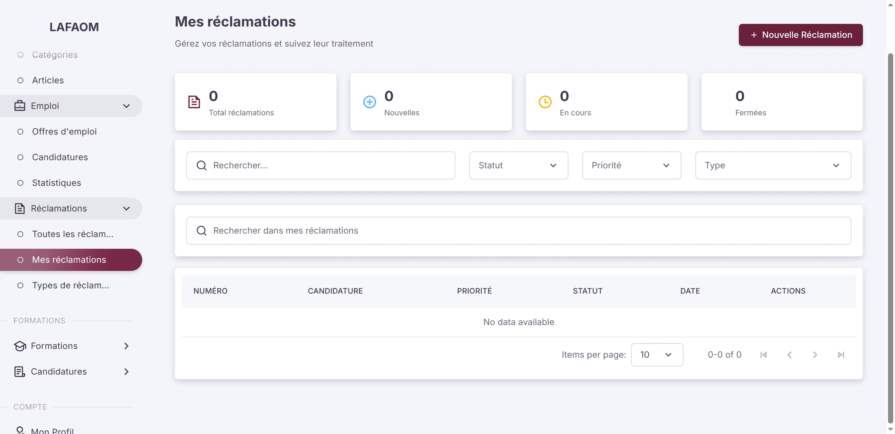Click the Total réclamations document icon
The height and width of the screenshot is (434, 895).
point(194,102)
